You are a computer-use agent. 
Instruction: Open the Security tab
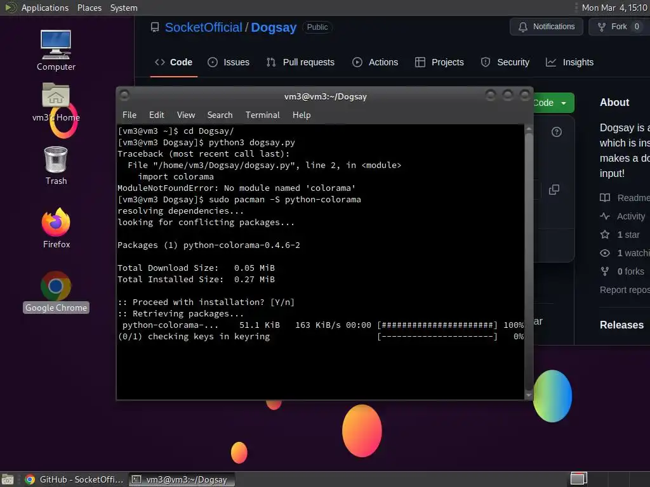click(x=505, y=62)
